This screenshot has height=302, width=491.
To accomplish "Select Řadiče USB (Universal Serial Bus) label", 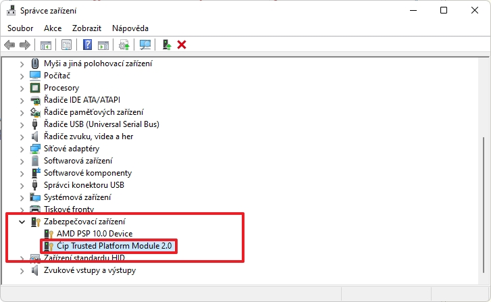I will click(101, 124).
